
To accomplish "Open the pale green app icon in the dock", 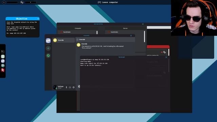I will (x=3, y=57).
